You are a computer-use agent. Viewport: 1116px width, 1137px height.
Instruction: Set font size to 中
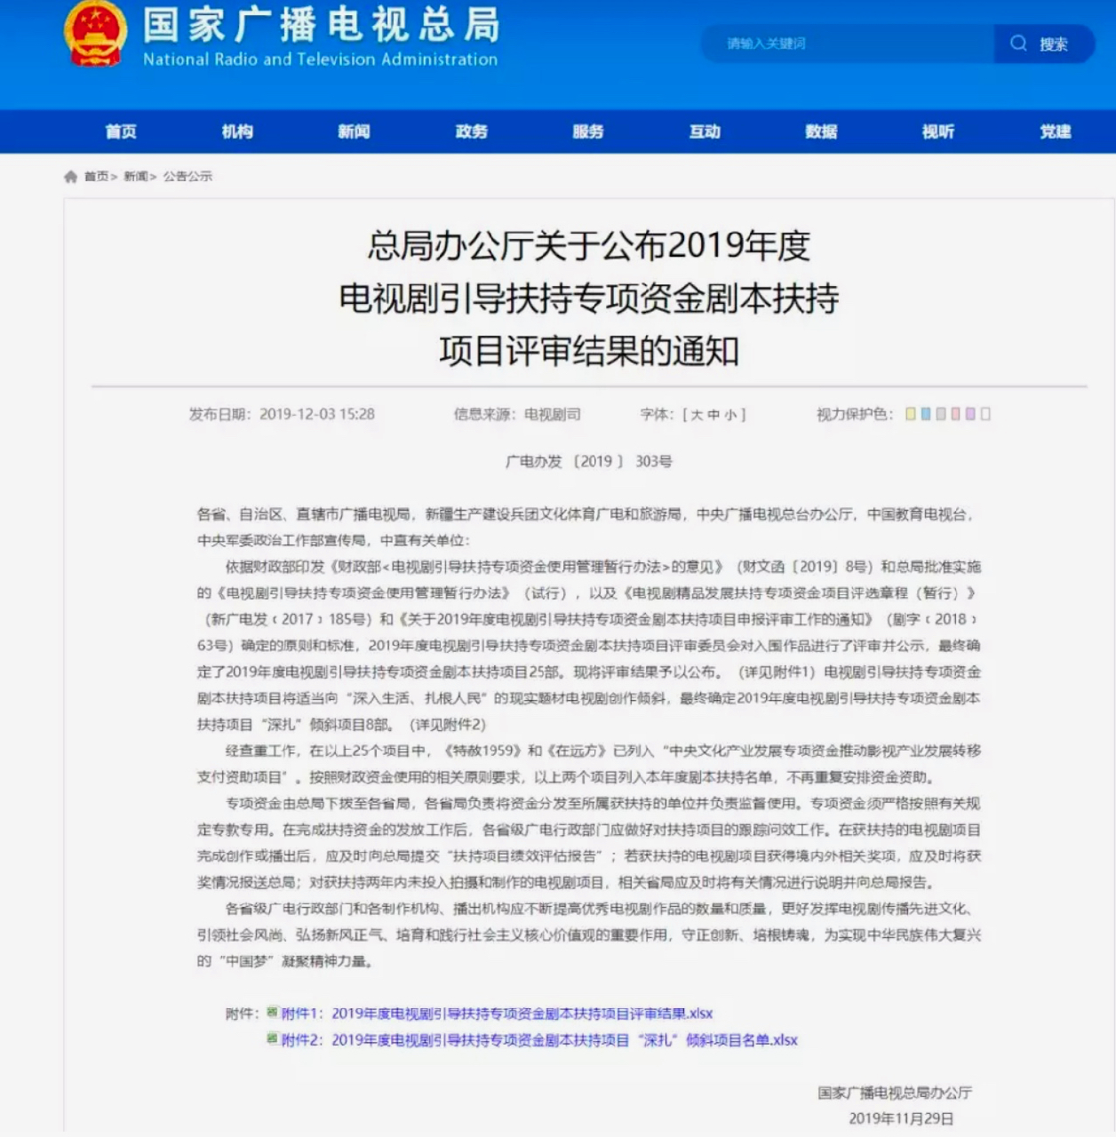coord(713,415)
